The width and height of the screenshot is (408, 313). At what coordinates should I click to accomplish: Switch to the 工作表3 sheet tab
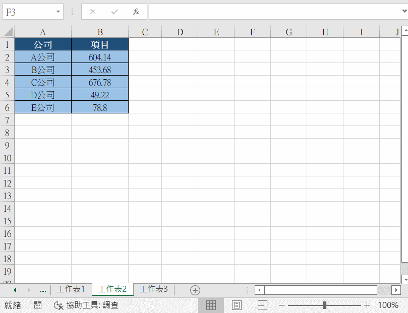click(x=153, y=289)
